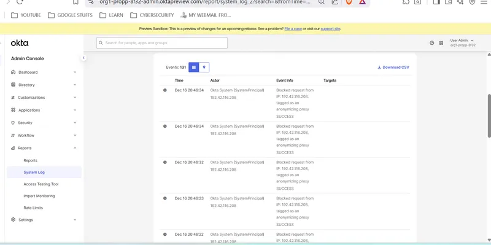Switch to list view of events
The image size is (491, 245).
[194, 67]
